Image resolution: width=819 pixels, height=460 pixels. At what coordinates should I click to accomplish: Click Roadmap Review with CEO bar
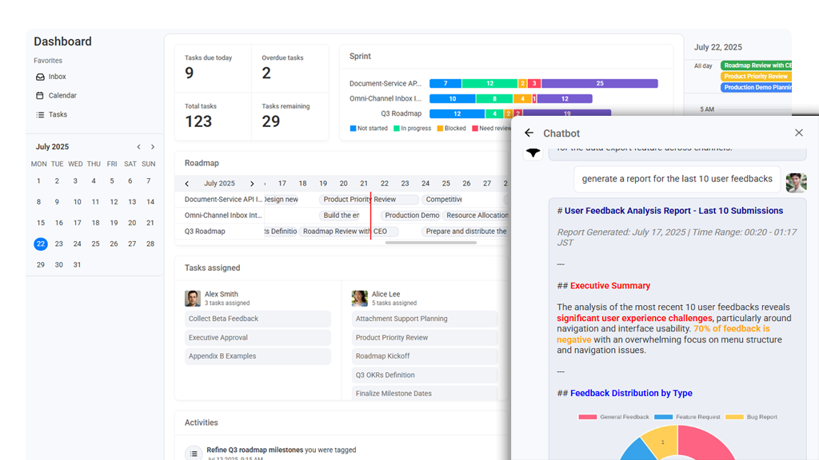[x=349, y=232]
